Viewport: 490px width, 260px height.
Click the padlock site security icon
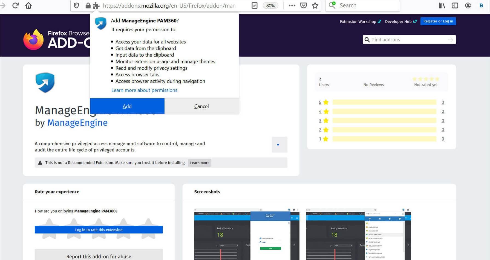coord(88,5)
